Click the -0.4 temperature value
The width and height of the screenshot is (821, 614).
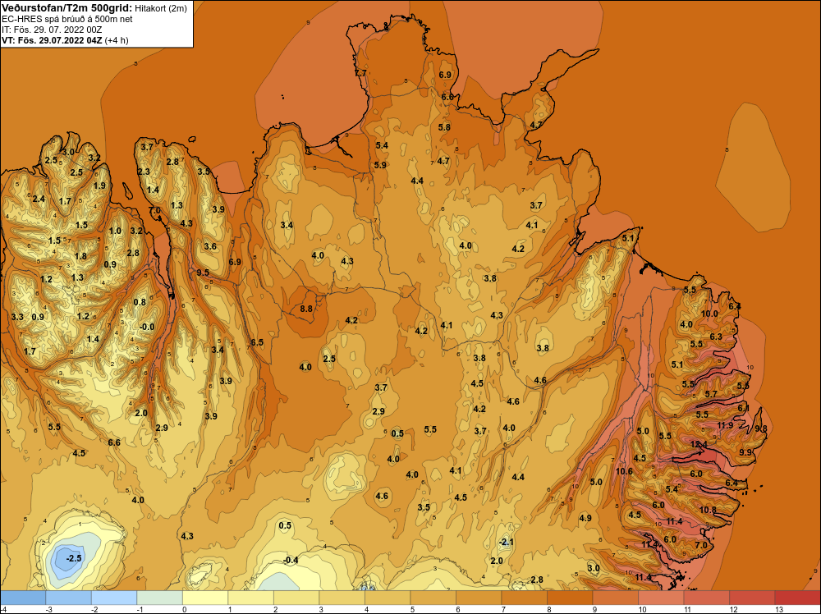pos(291,560)
